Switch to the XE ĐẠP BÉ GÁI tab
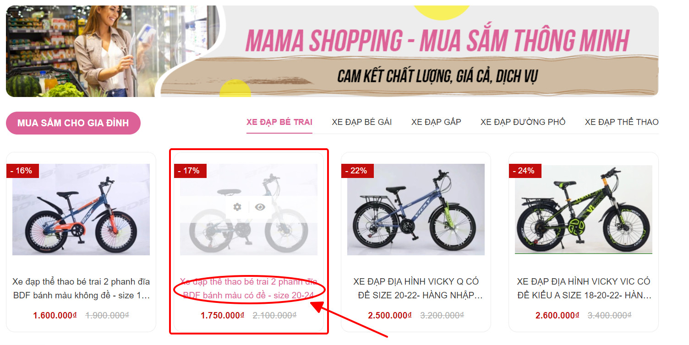 (x=362, y=122)
